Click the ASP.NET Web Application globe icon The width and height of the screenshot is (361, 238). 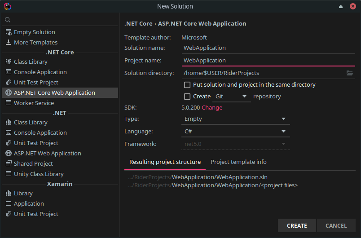(9, 154)
